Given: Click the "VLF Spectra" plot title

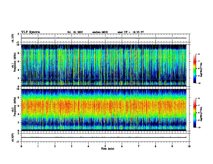Looking at the screenshot, I should point(30,32).
